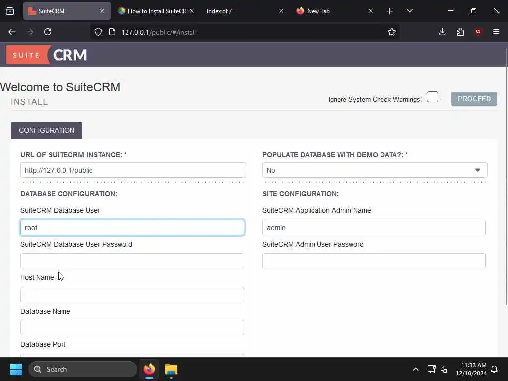Click the Database Name input field
508x381 pixels.
[132, 327]
